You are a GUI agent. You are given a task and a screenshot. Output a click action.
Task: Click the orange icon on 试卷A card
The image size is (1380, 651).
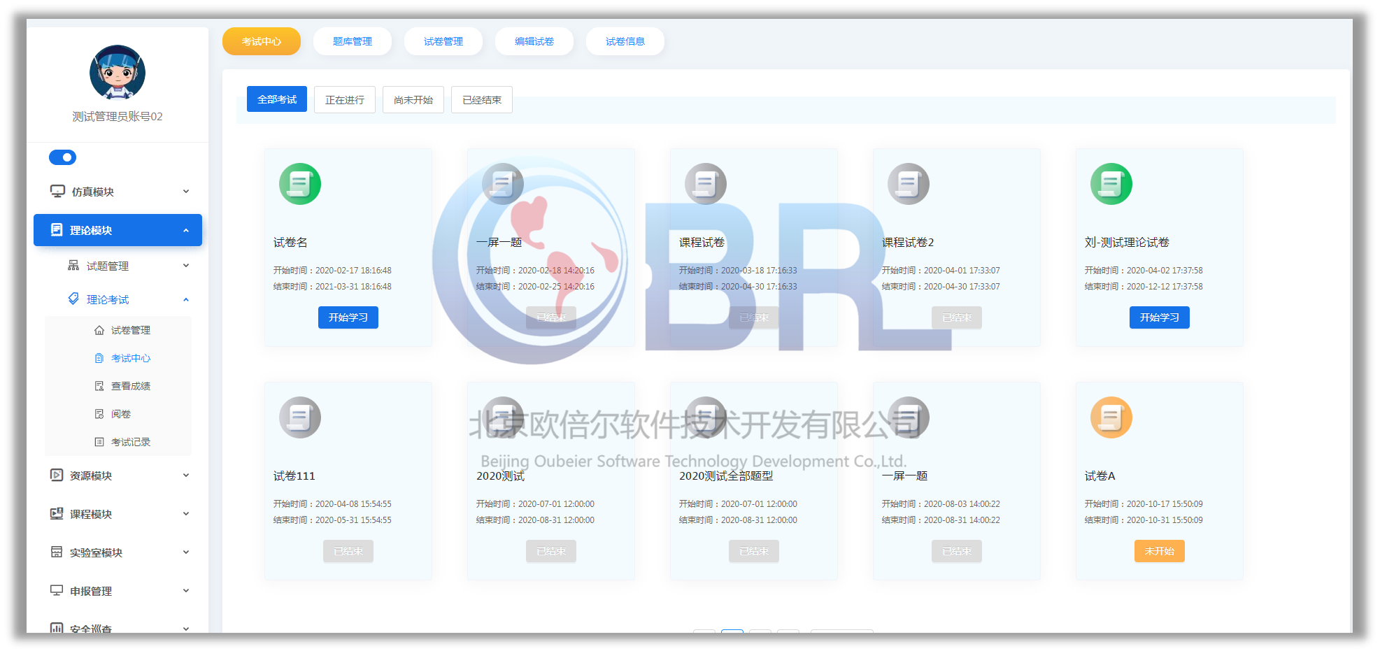coord(1111,417)
